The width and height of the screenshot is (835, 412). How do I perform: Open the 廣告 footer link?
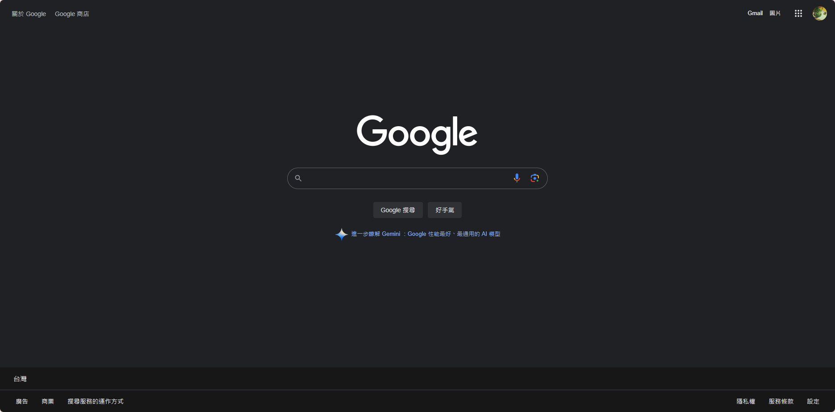coord(22,401)
